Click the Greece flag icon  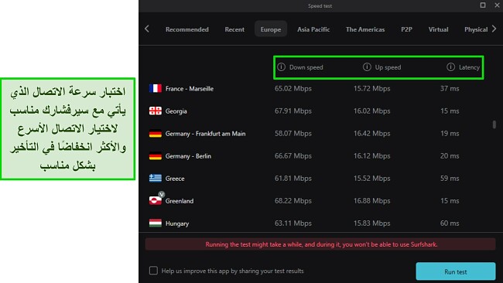pyautogui.click(x=156, y=178)
